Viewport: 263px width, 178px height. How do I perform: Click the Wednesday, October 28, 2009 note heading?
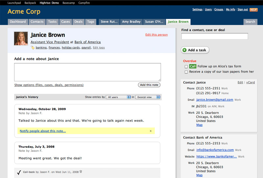tap(42, 109)
